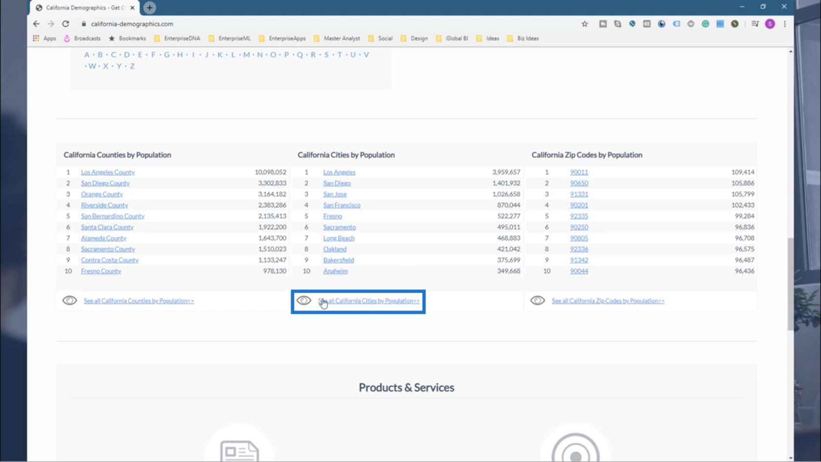Open the Orange County link
This screenshot has height=462, width=821.
point(102,194)
